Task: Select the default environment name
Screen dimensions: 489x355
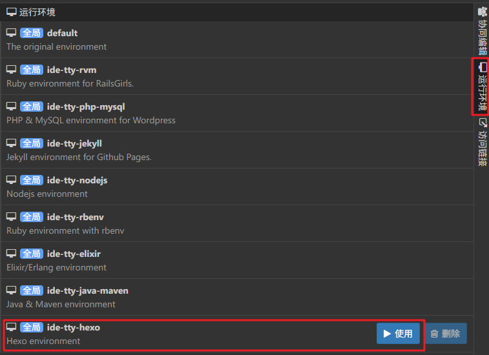Action: coord(63,33)
